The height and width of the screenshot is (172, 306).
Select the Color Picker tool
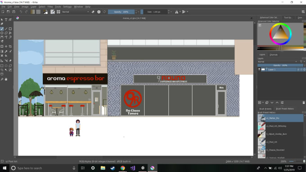6,52
